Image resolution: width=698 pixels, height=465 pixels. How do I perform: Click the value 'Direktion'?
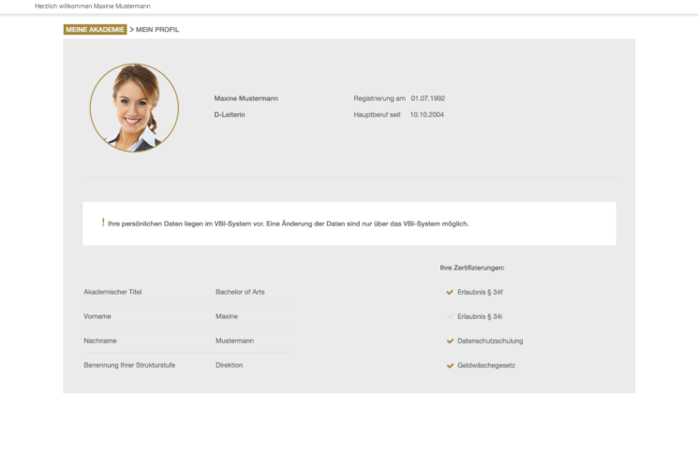click(230, 365)
